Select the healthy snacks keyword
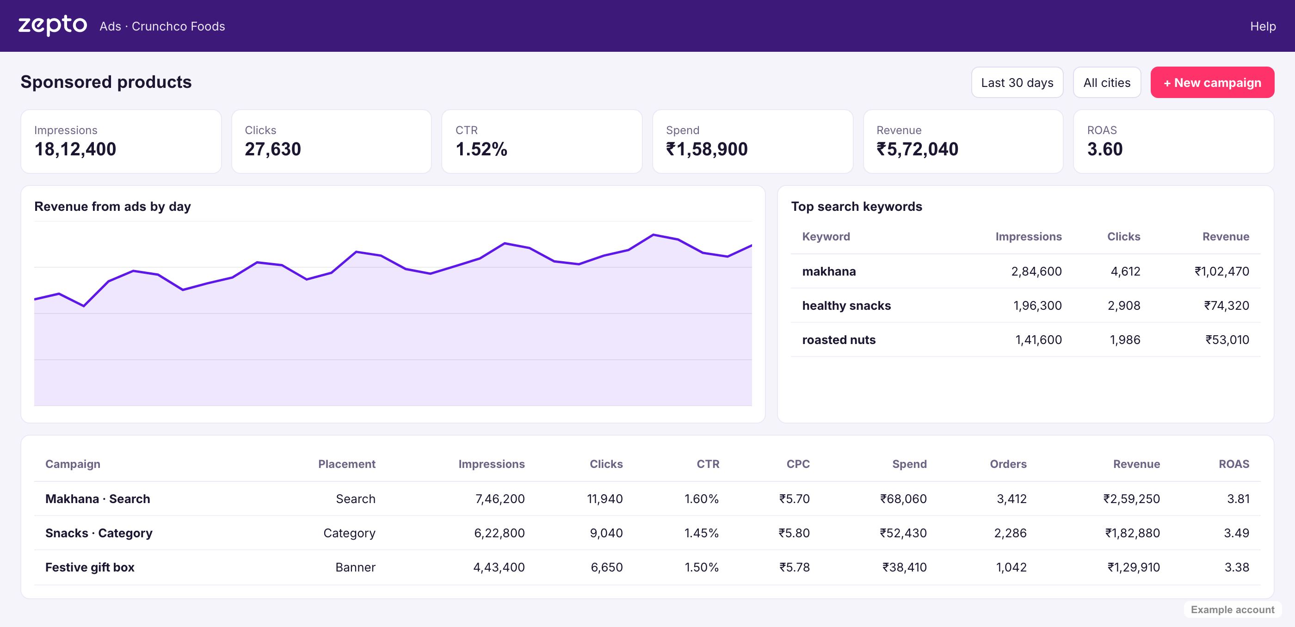 846,306
